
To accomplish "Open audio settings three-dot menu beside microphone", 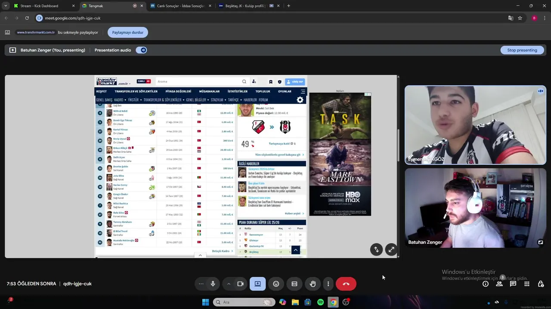I will click(201, 284).
